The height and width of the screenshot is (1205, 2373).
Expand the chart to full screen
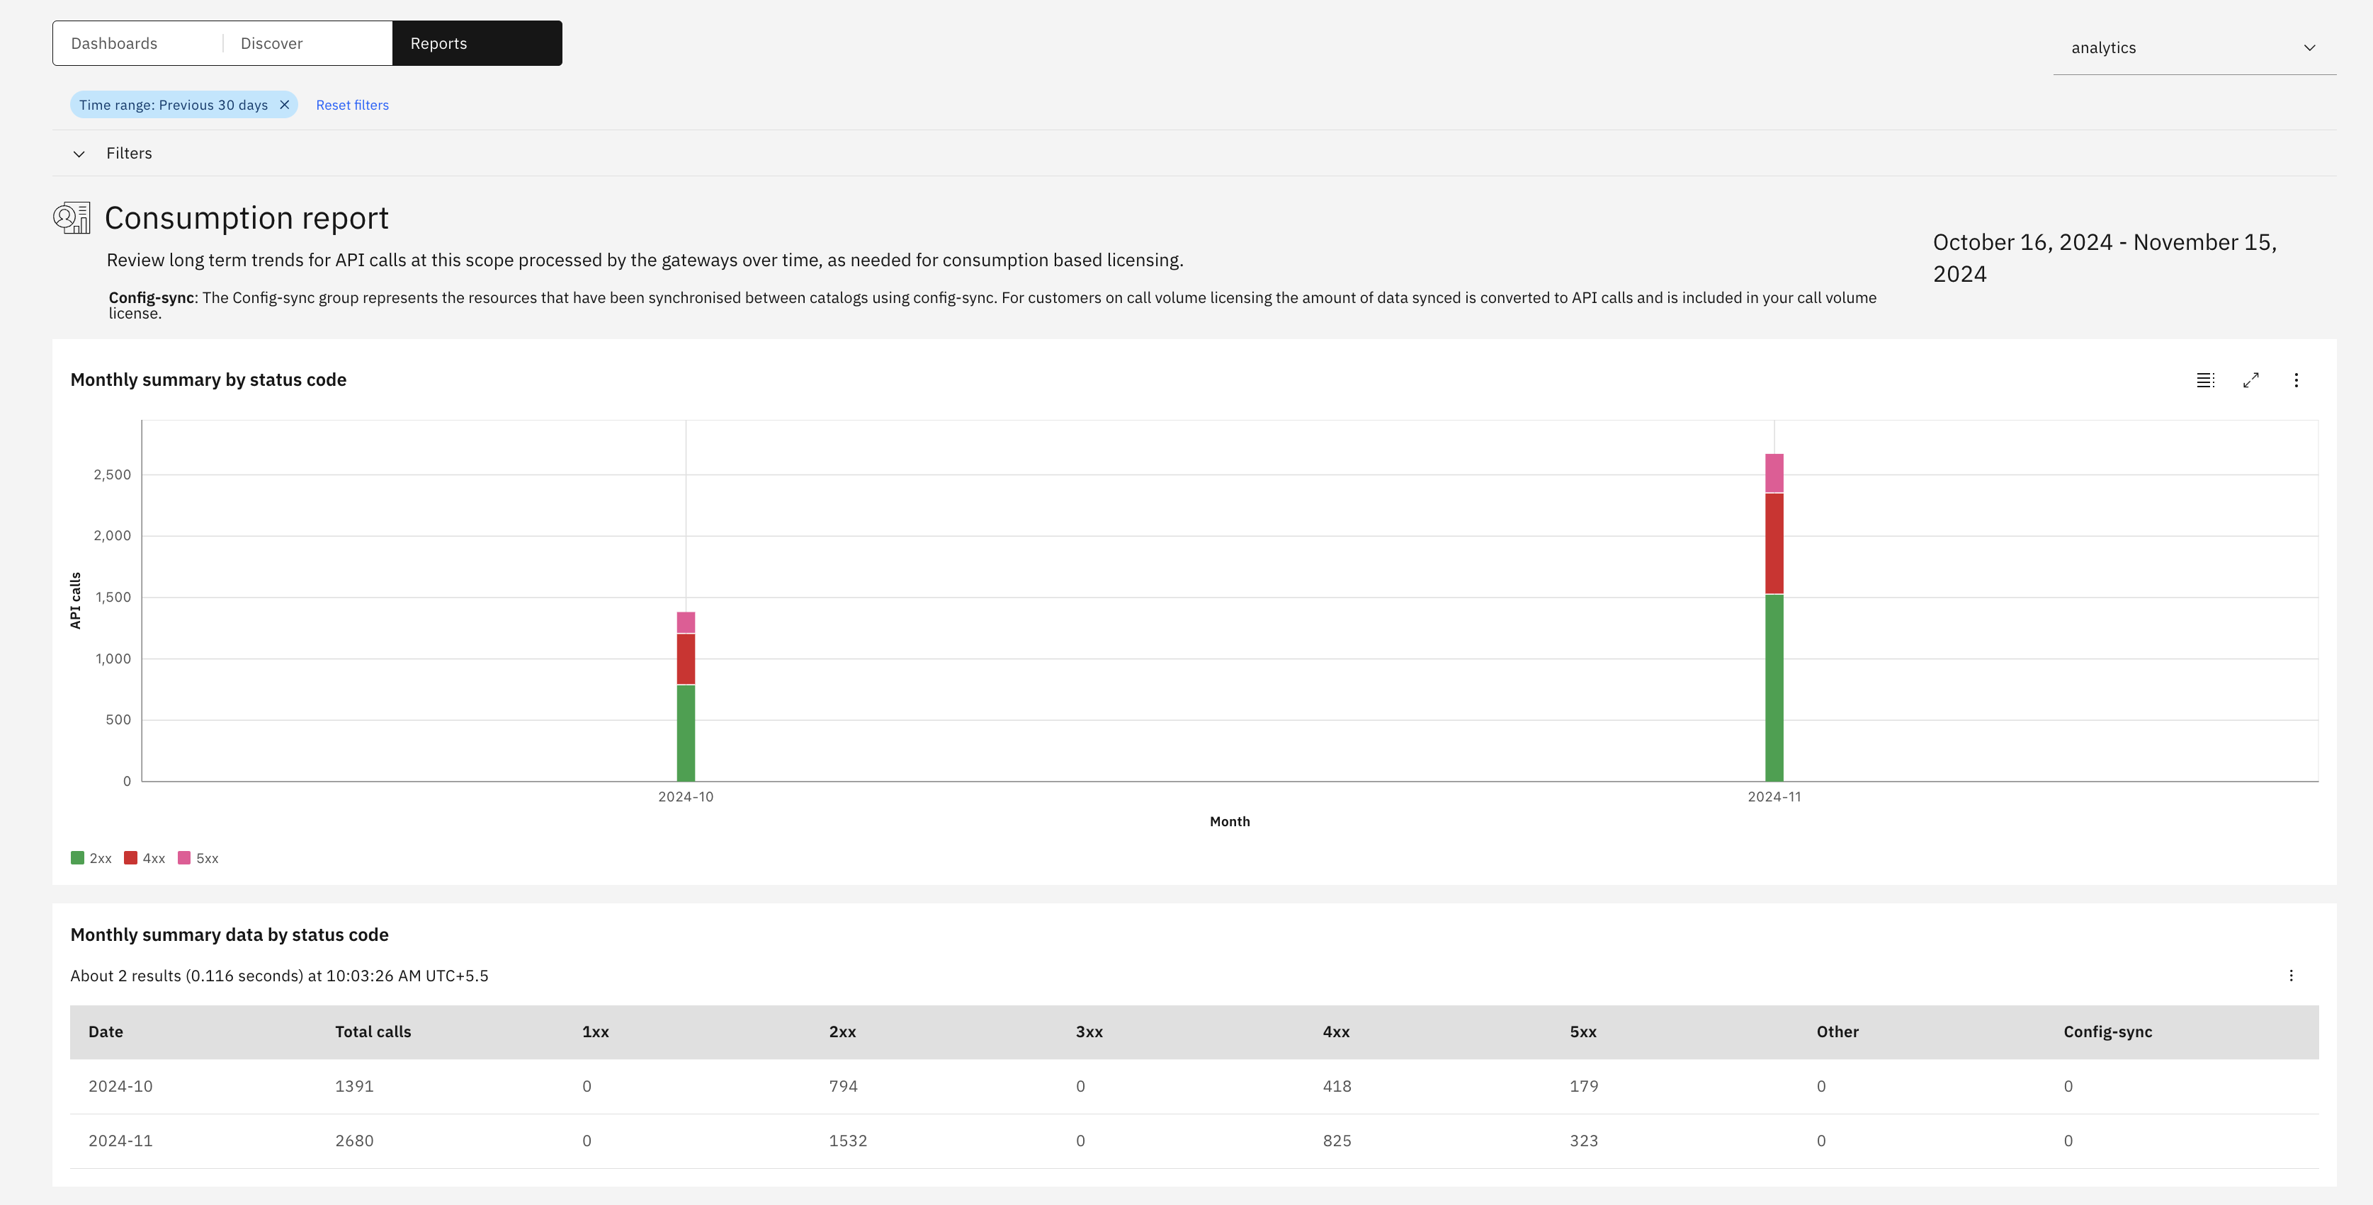pos(2250,380)
